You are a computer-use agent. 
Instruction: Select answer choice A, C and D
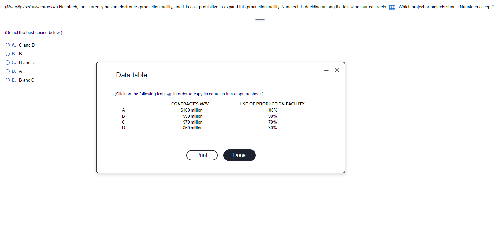pos(7,45)
